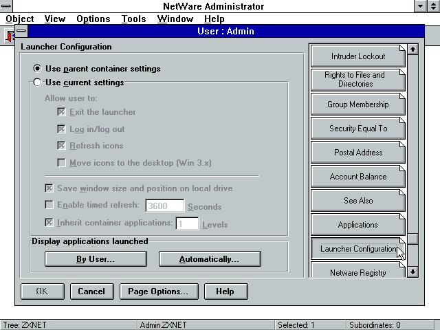Image resolution: width=440 pixels, height=330 pixels.
Task: Click the NetWare Administrator restore button
Action: click(434, 6)
